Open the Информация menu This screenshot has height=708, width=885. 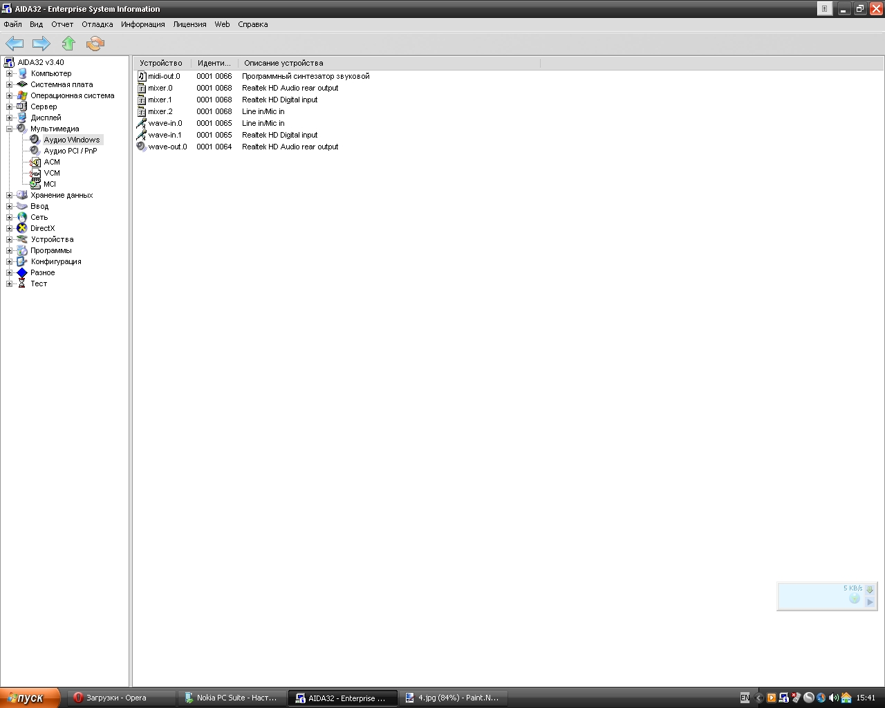[x=143, y=24]
